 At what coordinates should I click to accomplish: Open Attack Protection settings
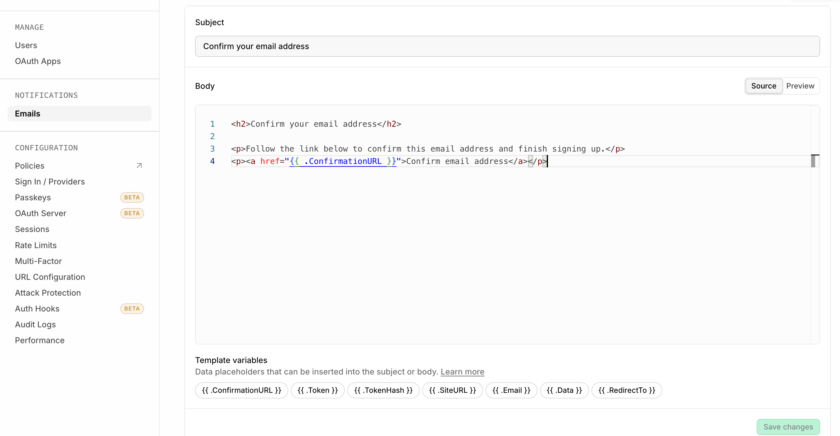pos(48,293)
